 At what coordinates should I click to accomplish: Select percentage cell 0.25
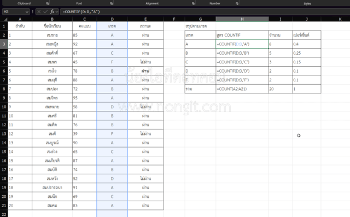307,53
